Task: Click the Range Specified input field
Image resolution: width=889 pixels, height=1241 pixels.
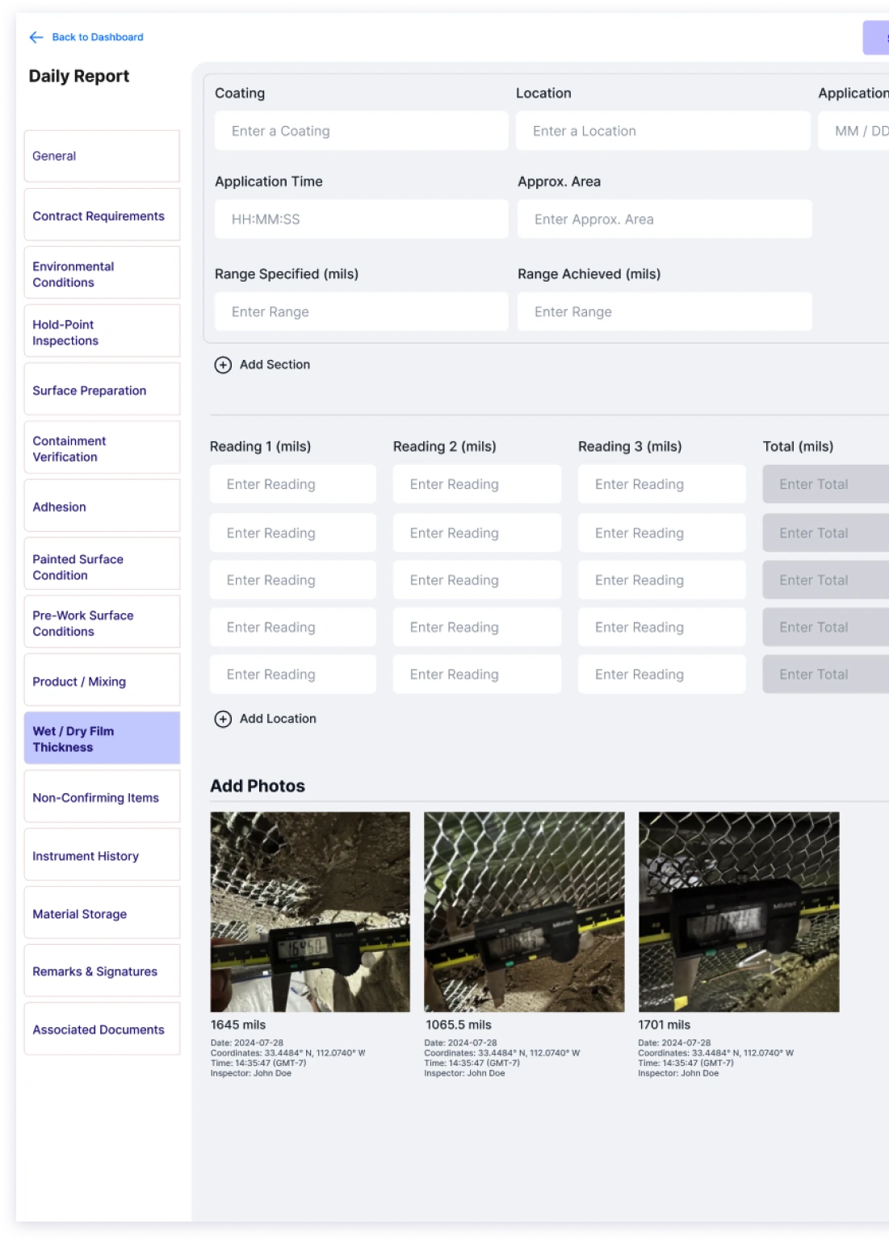Action: pyautogui.click(x=361, y=312)
